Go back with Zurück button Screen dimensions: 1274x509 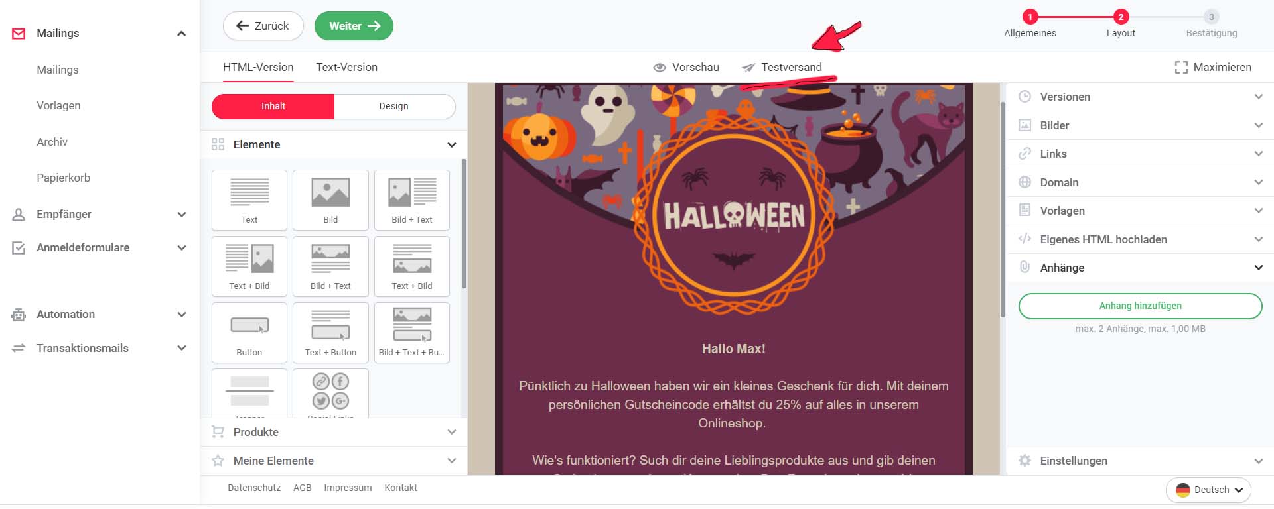(263, 26)
